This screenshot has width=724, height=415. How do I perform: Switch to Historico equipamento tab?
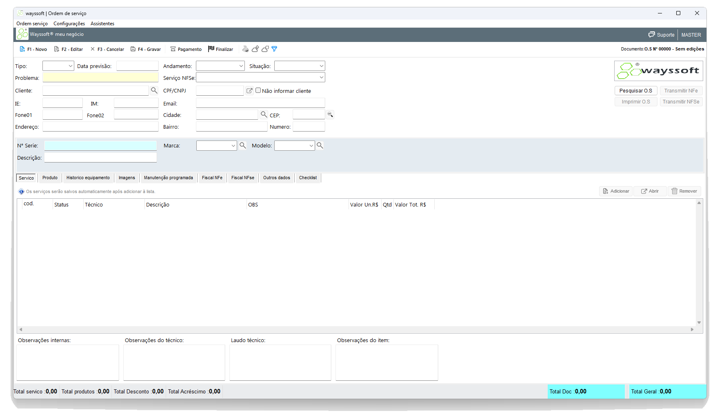pos(88,178)
